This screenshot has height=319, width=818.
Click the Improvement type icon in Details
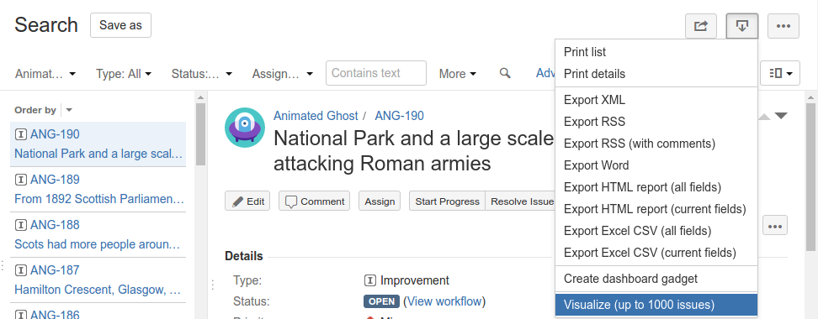click(x=370, y=281)
